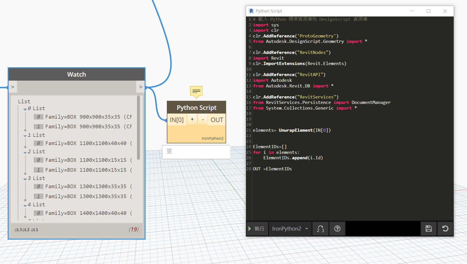Remove an input port with minus button
467x264 pixels.
(203, 120)
